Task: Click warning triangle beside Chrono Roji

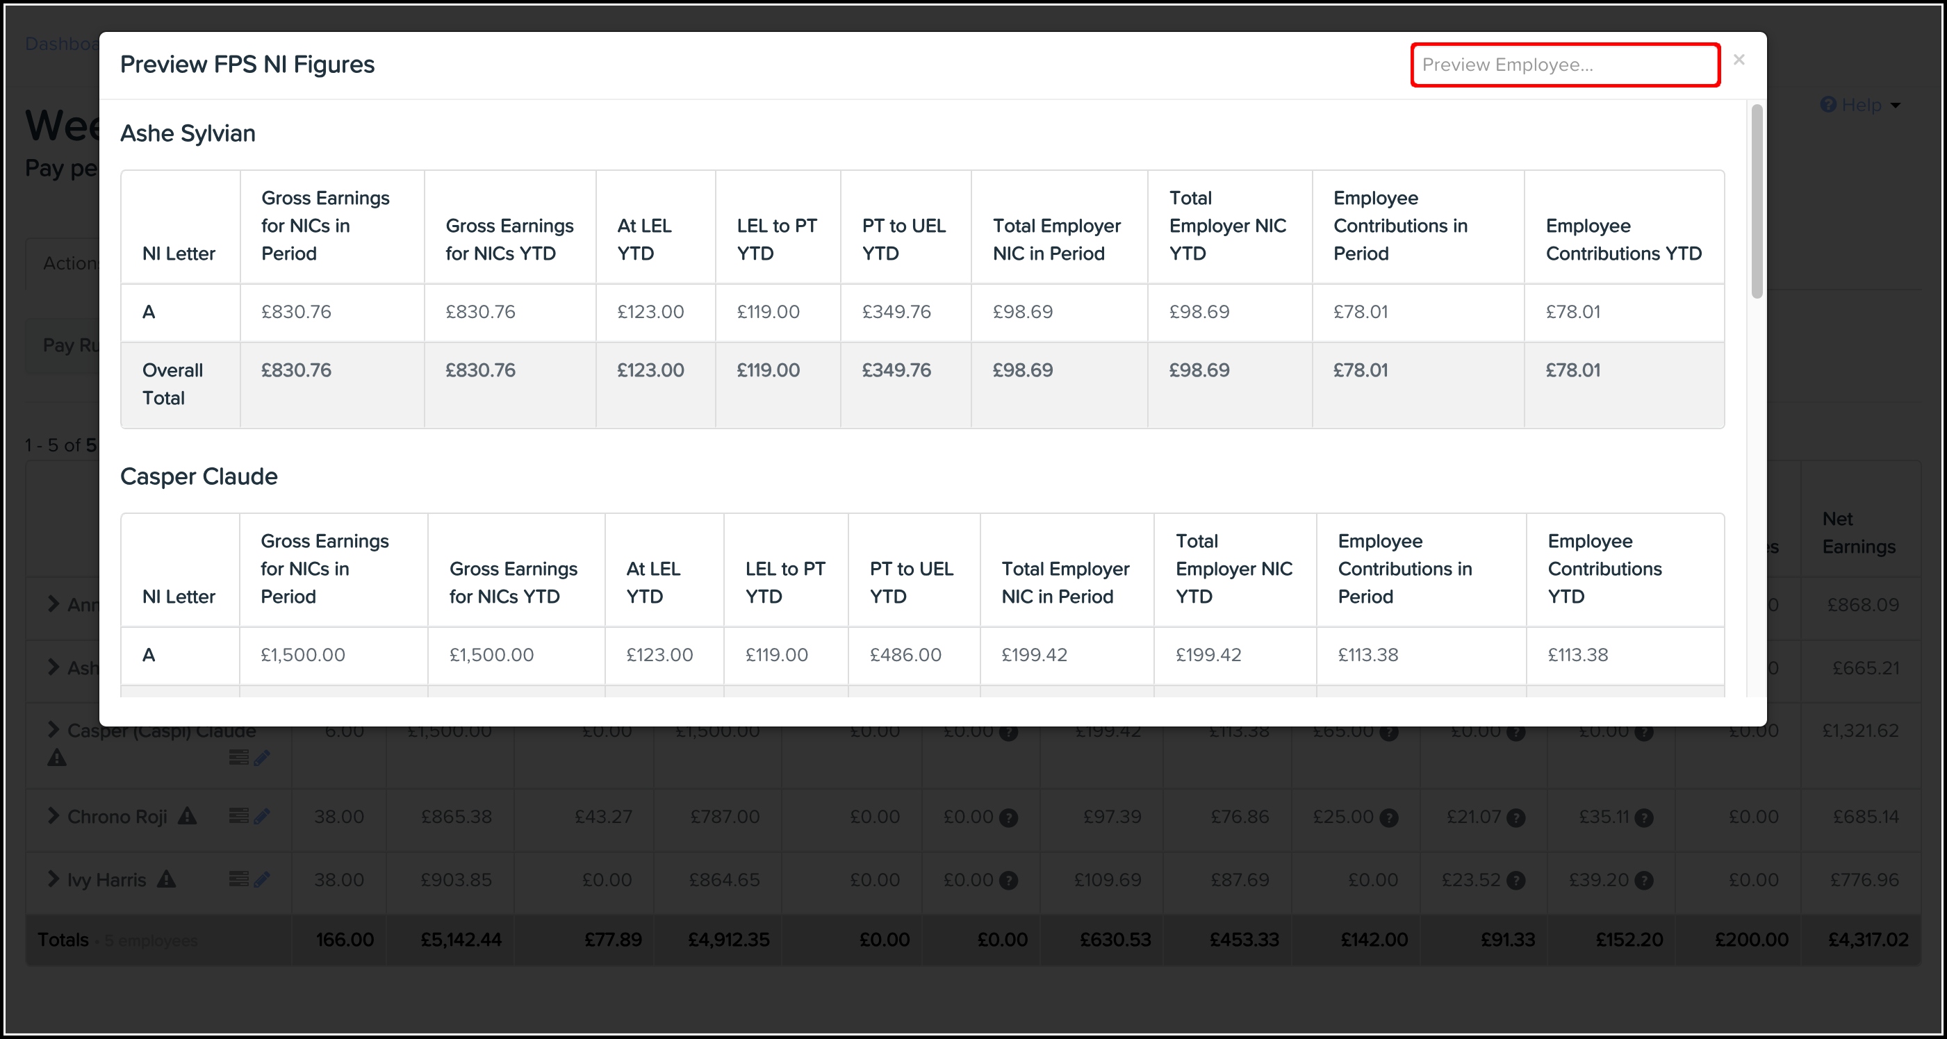Action: (x=188, y=816)
